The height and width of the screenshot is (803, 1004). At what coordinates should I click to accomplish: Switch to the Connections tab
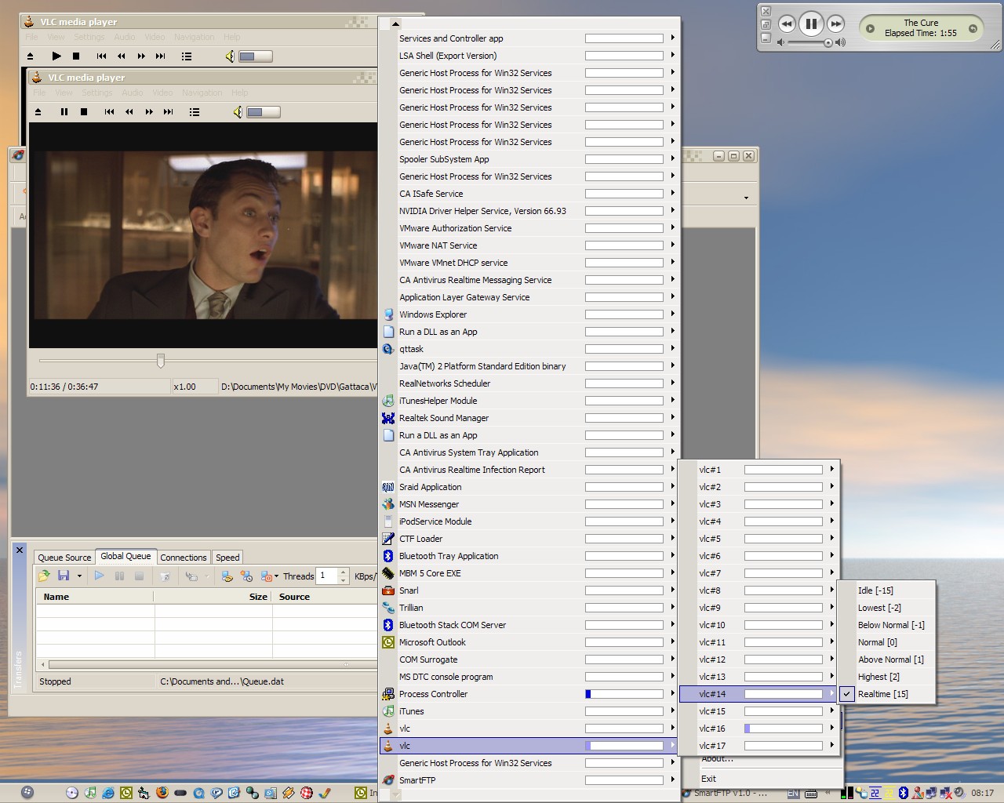[x=184, y=558]
